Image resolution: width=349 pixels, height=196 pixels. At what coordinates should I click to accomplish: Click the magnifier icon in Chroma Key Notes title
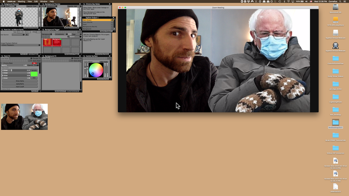pos(84,4)
